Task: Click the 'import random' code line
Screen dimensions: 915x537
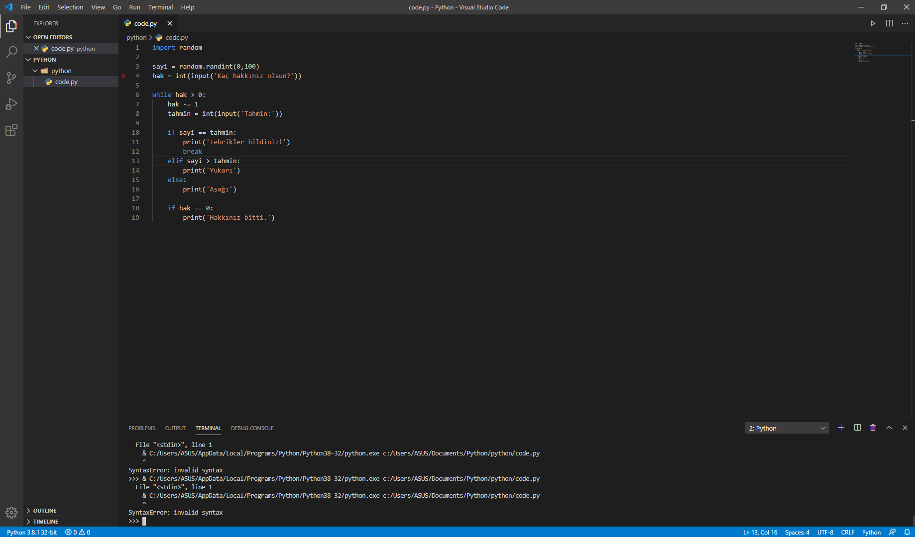Action: tap(177, 47)
